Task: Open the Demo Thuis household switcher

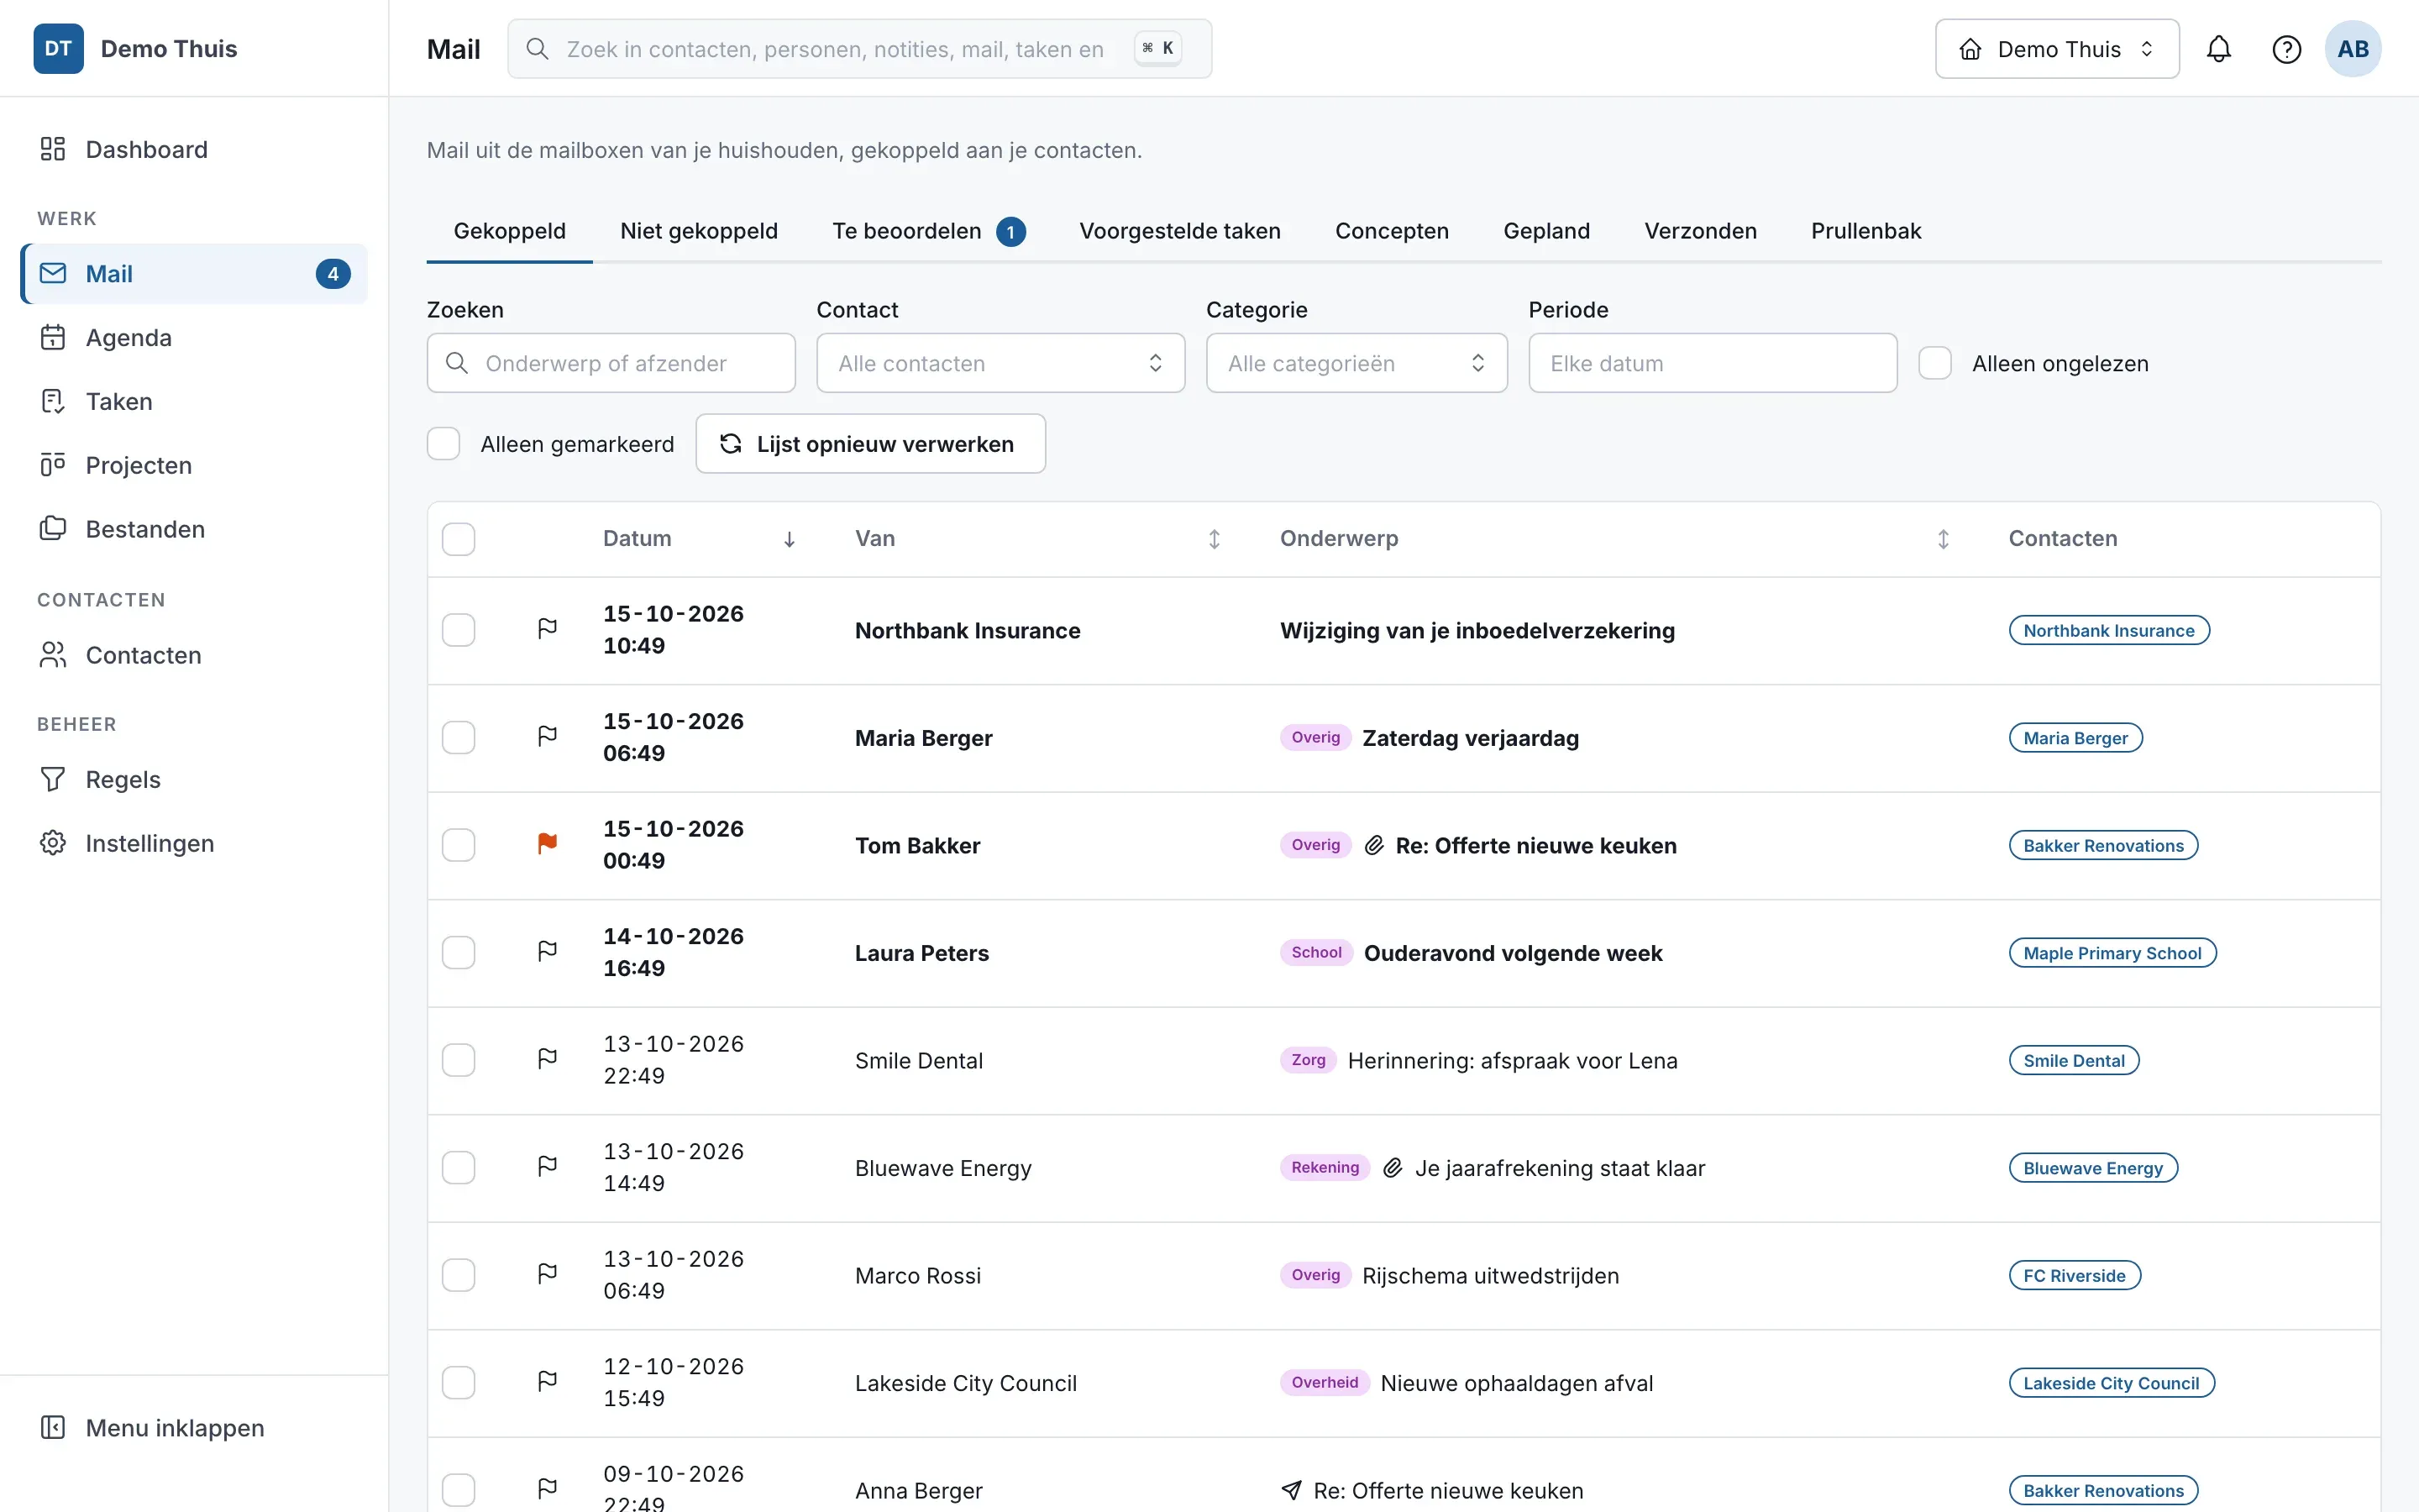Action: tap(2056, 49)
